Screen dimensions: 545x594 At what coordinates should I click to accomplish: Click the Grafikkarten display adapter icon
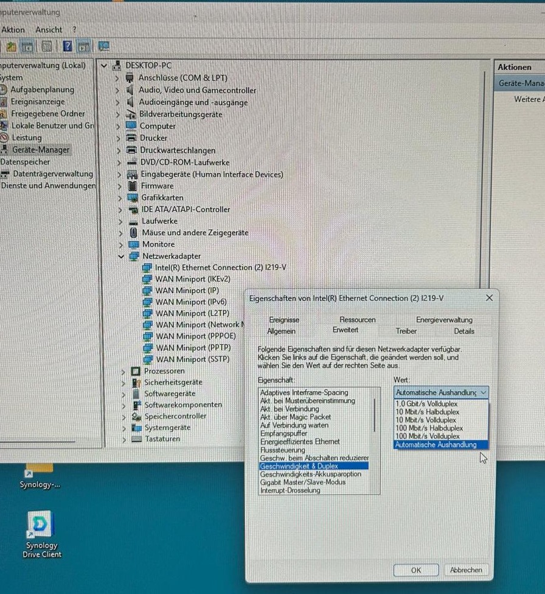[x=133, y=197]
